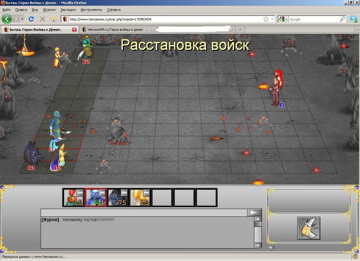Viewport: 360px width, 261px height.
Task: Stop loading the page with the X icon
Action: [42, 19]
